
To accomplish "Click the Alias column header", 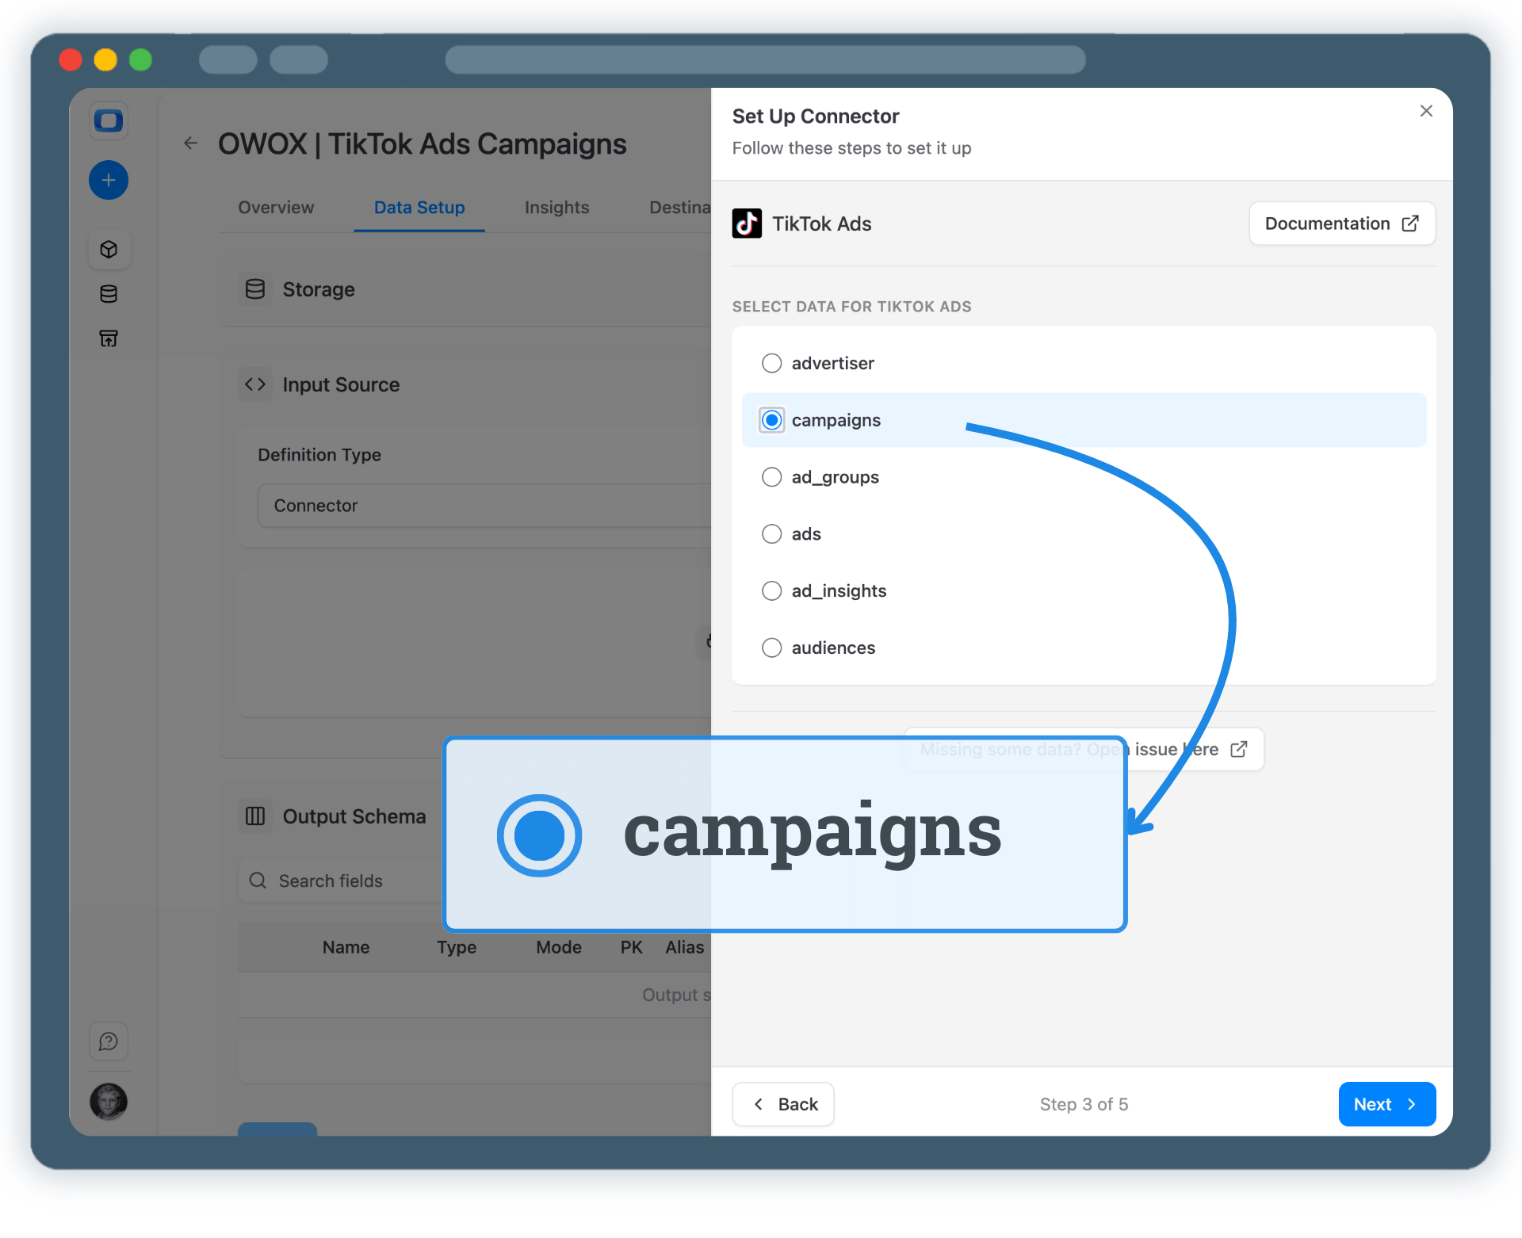I will coord(685,947).
